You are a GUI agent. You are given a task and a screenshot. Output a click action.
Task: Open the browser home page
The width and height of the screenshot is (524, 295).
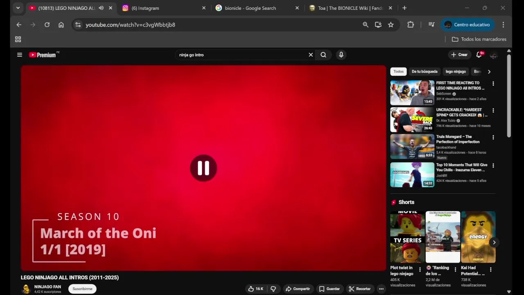coord(61,25)
